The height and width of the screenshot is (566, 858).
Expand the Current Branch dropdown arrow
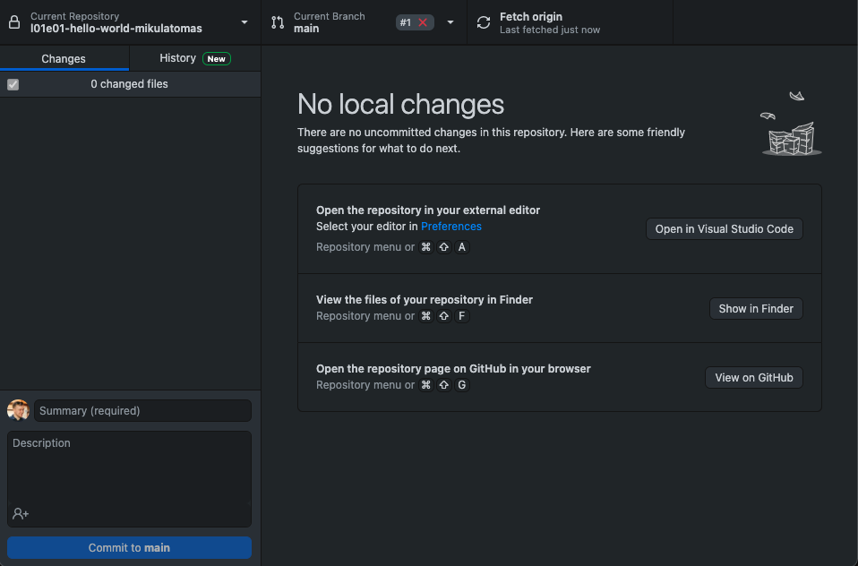[x=450, y=22]
